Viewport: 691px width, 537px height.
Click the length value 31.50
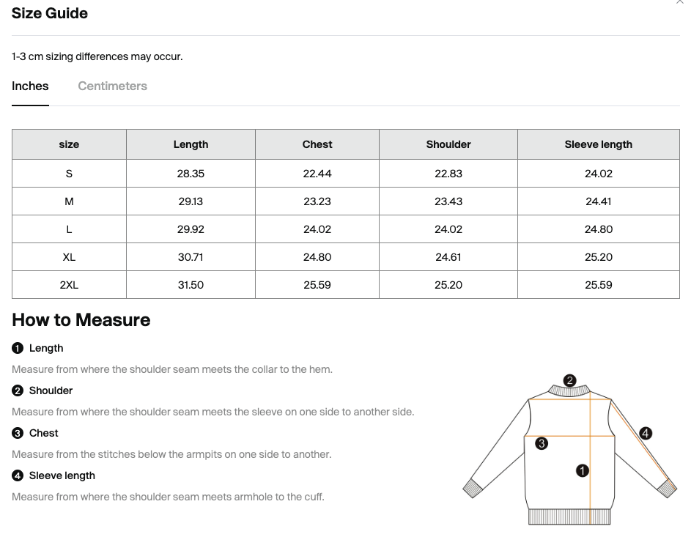coord(191,285)
